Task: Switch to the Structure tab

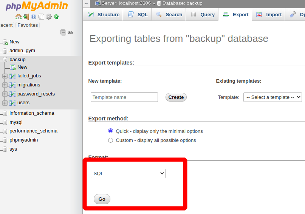Action: 103,15
